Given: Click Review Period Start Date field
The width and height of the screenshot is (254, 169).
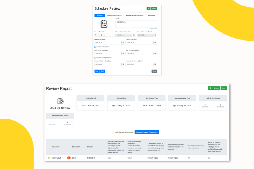Looking at the screenshot, I should click(124, 35).
